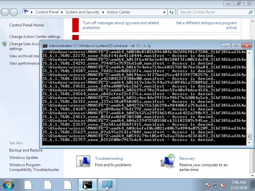Click the cmd scrollbar up arrow
255x191 pixels.
coord(249,53)
